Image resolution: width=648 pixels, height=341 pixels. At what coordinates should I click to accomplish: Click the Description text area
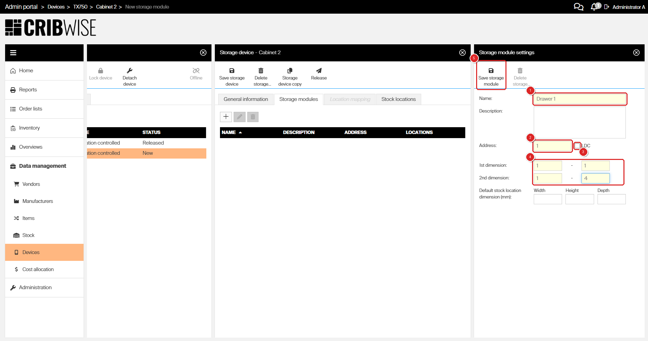pos(579,122)
